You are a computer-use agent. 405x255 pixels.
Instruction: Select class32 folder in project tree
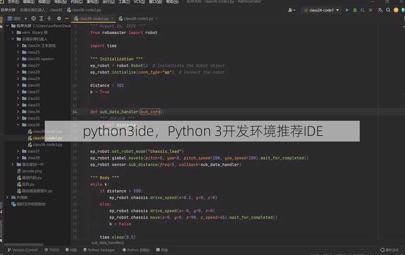click(31, 98)
